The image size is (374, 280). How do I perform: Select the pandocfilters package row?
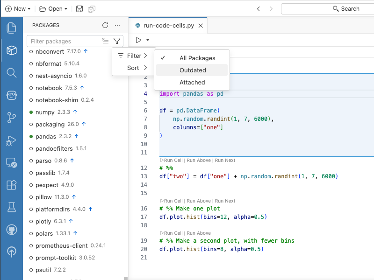[76, 148]
